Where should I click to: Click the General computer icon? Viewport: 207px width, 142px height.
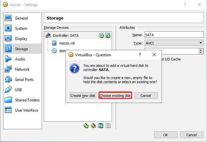point(8,18)
